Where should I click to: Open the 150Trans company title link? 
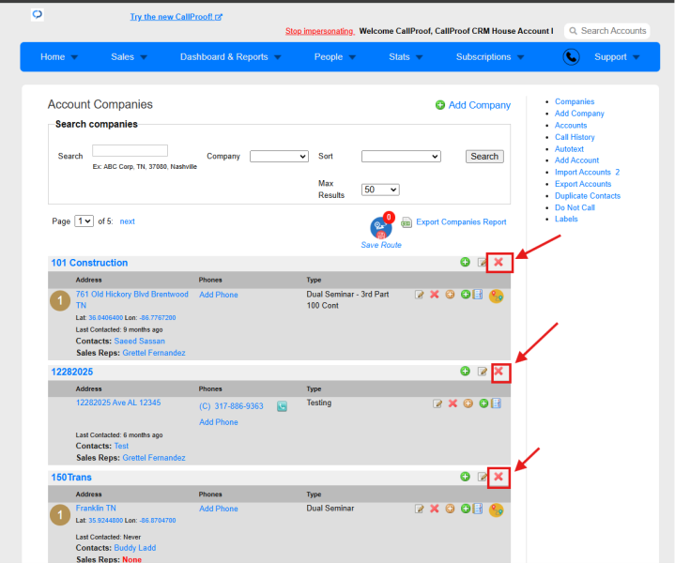[71, 478]
